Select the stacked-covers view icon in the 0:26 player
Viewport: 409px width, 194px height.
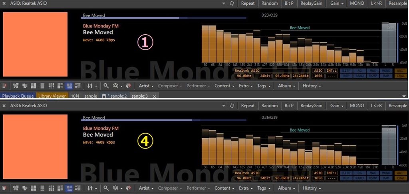point(25,188)
